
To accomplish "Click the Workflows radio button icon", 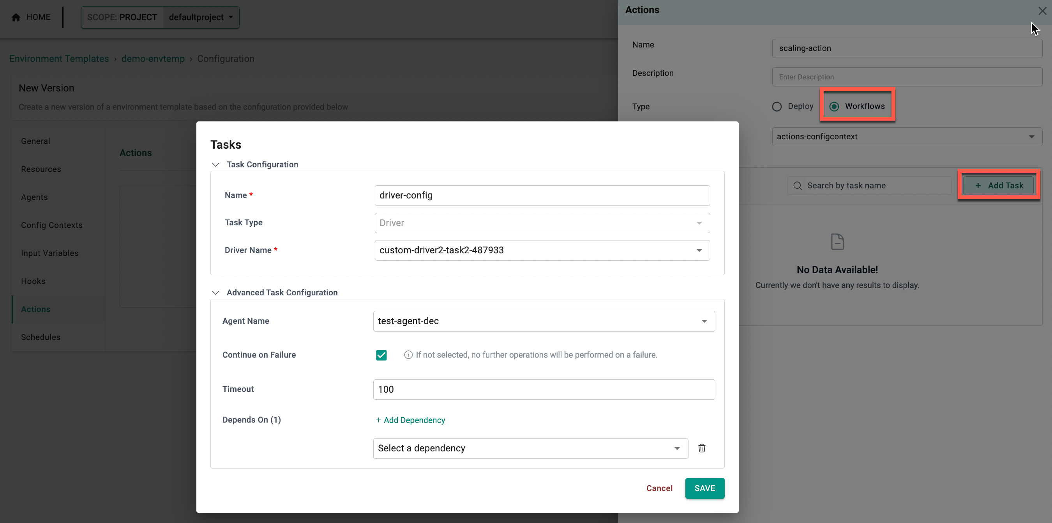I will pyautogui.click(x=835, y=106).
